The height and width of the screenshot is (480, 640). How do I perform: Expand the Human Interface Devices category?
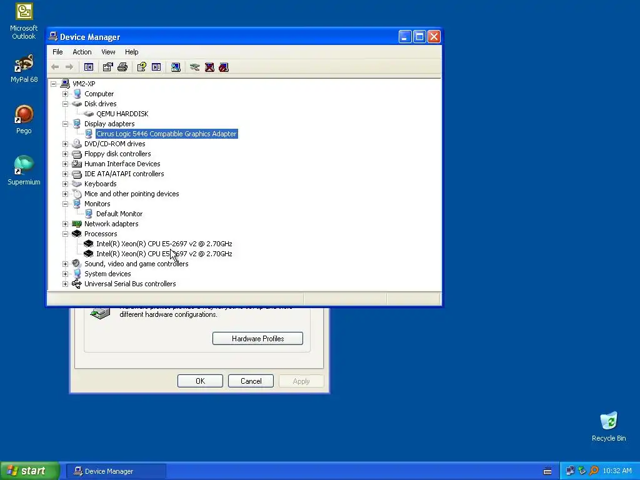coord(65,164)
